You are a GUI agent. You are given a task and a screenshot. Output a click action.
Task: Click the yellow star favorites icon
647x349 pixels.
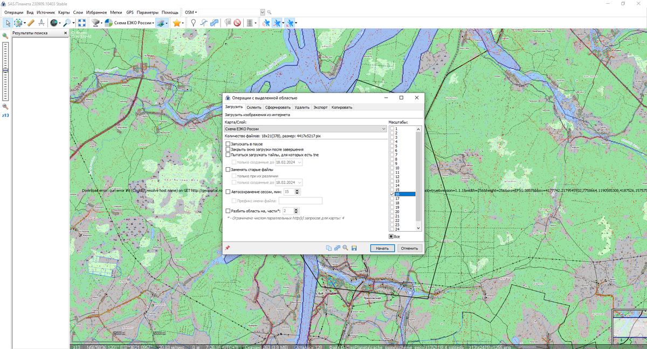[x=176, y=23]
